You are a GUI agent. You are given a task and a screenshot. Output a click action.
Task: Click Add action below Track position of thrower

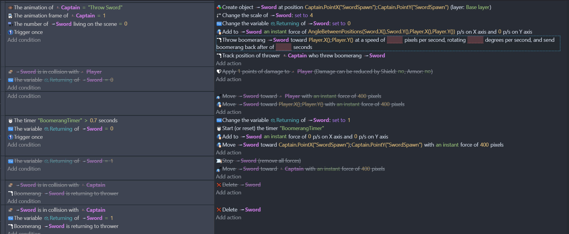(229, 63)
